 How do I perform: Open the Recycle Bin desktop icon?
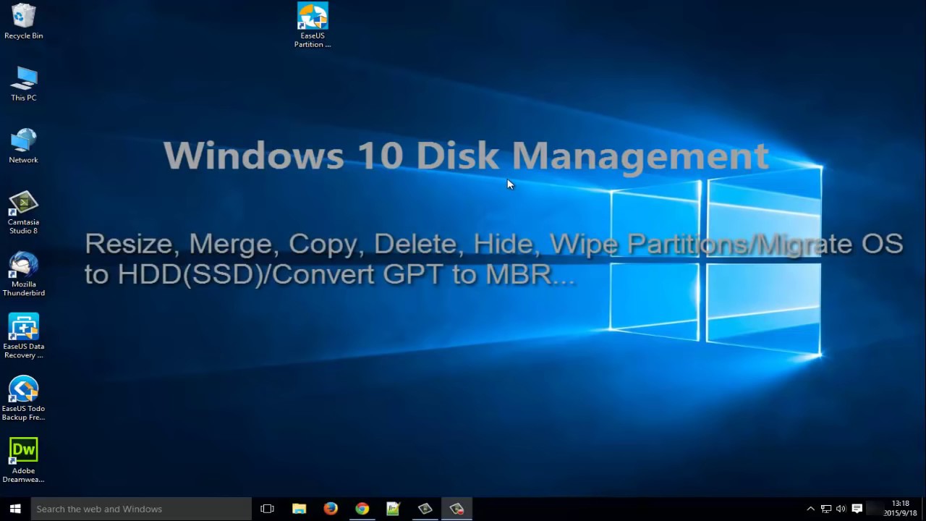point(23,21)
